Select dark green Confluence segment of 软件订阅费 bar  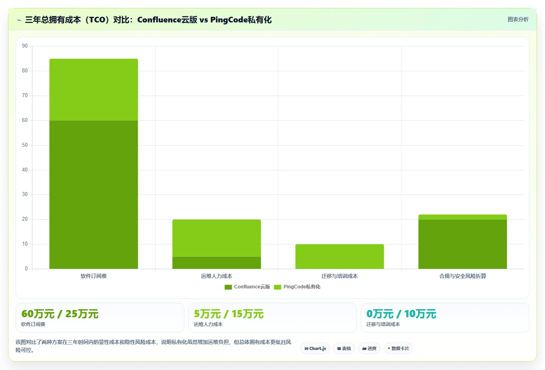[94, 194]
